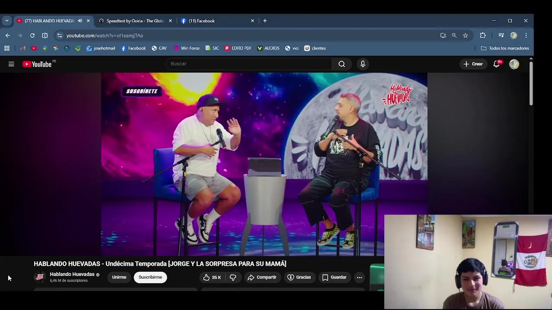This screenshot has width=552, height=310.
Task: Open the YouTube hamburger guide menu
Action: [x=11, y=64]
